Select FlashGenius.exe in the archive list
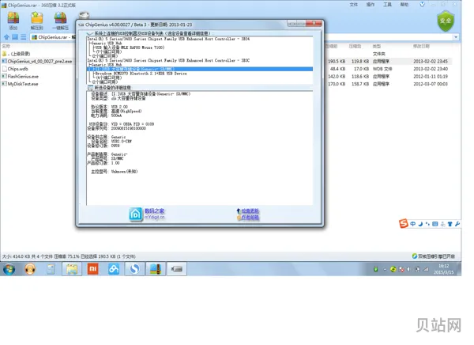 coord(21,76)
